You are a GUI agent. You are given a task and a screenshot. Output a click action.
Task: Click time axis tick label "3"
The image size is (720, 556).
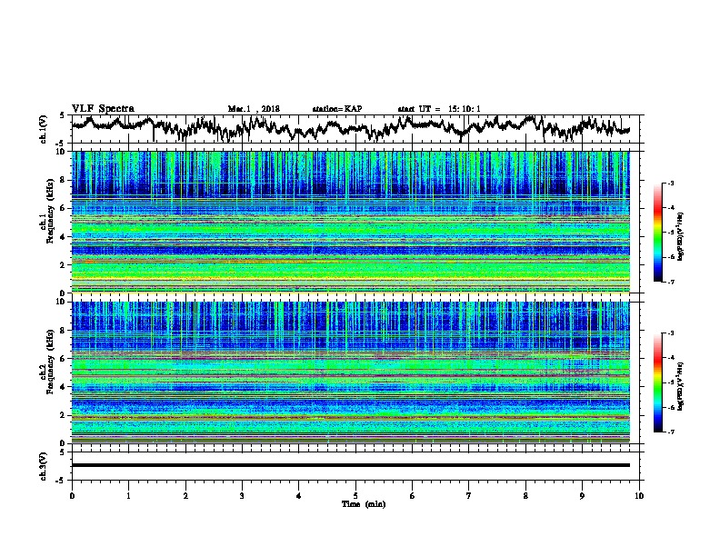click(242, 496)
